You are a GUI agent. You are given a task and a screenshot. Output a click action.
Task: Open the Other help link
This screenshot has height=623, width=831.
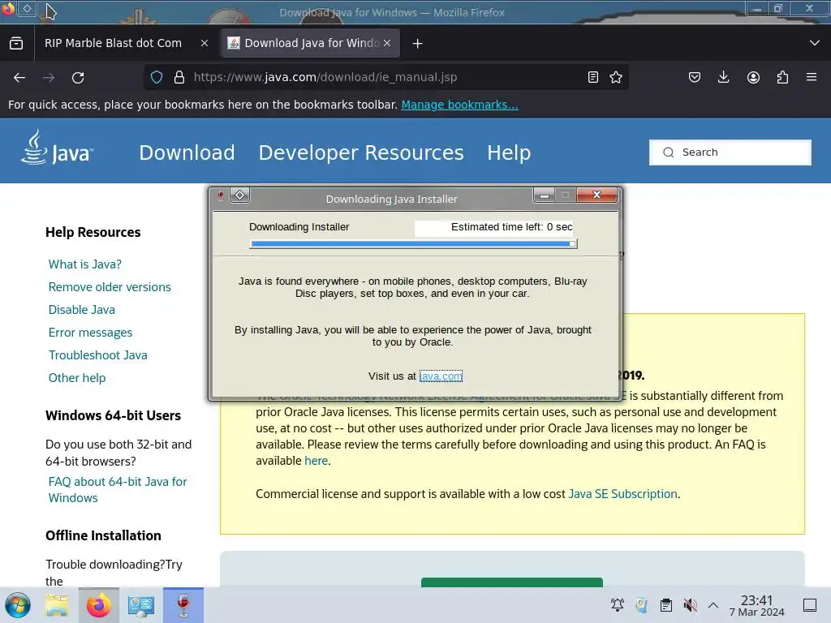click(77, 378)
